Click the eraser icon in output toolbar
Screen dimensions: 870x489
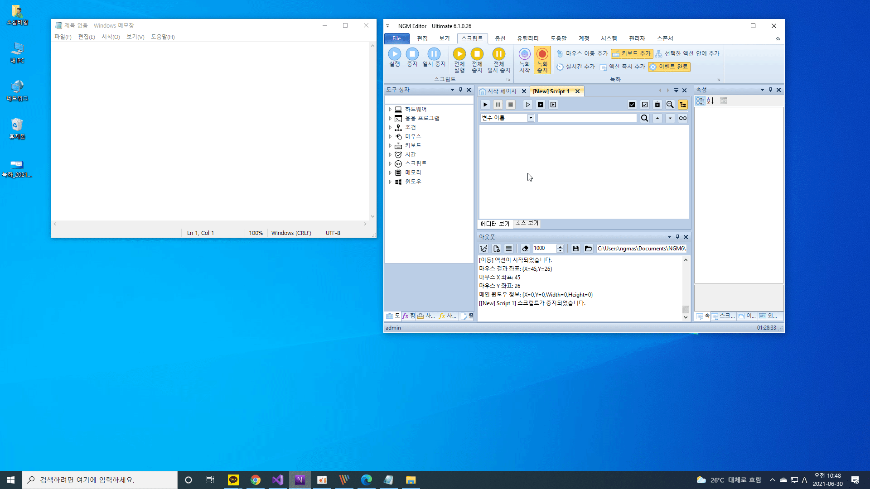tap(525, 249)
